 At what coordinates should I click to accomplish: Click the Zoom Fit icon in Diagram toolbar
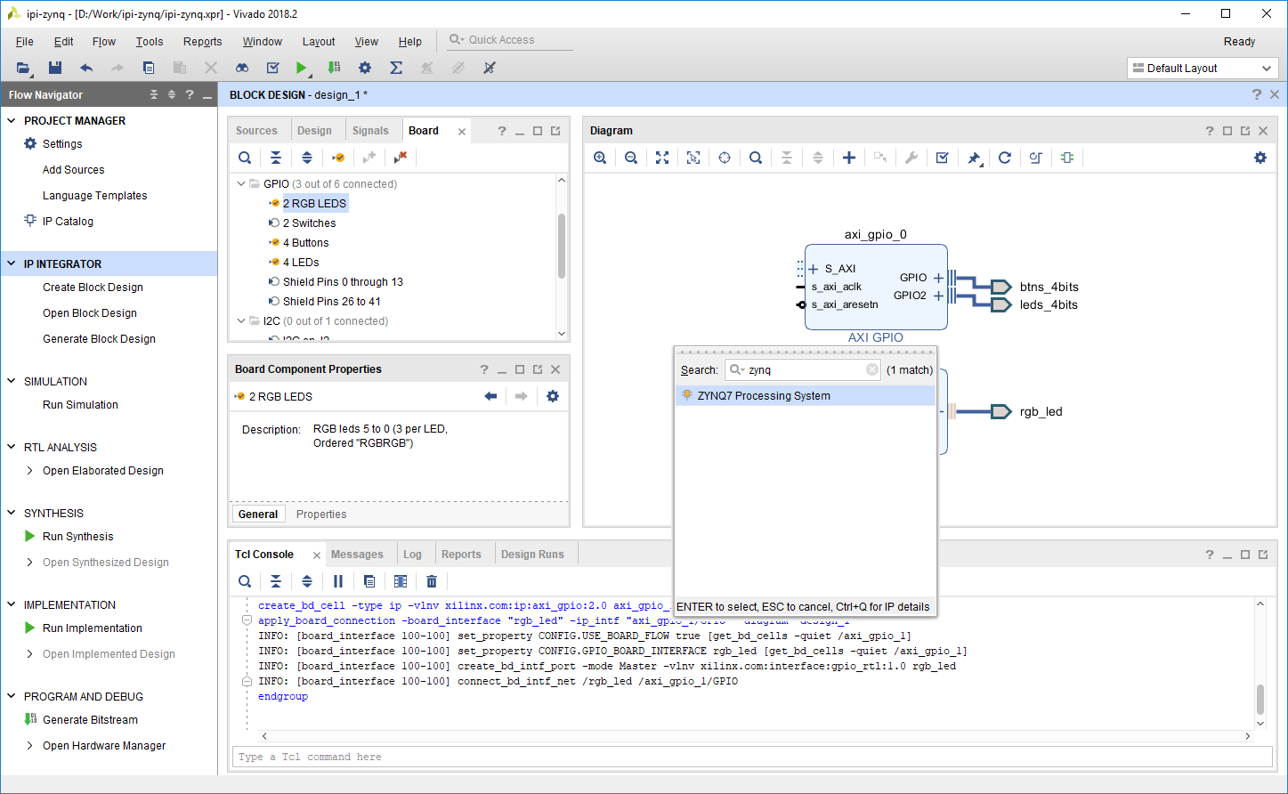pos(662,158)
